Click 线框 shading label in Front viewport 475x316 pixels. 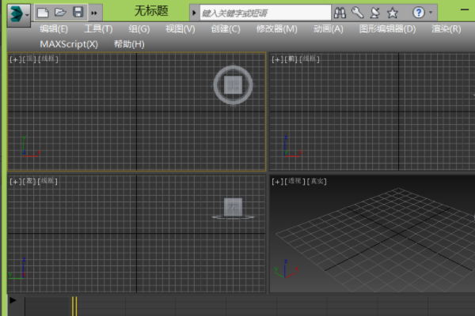[310, 58]
